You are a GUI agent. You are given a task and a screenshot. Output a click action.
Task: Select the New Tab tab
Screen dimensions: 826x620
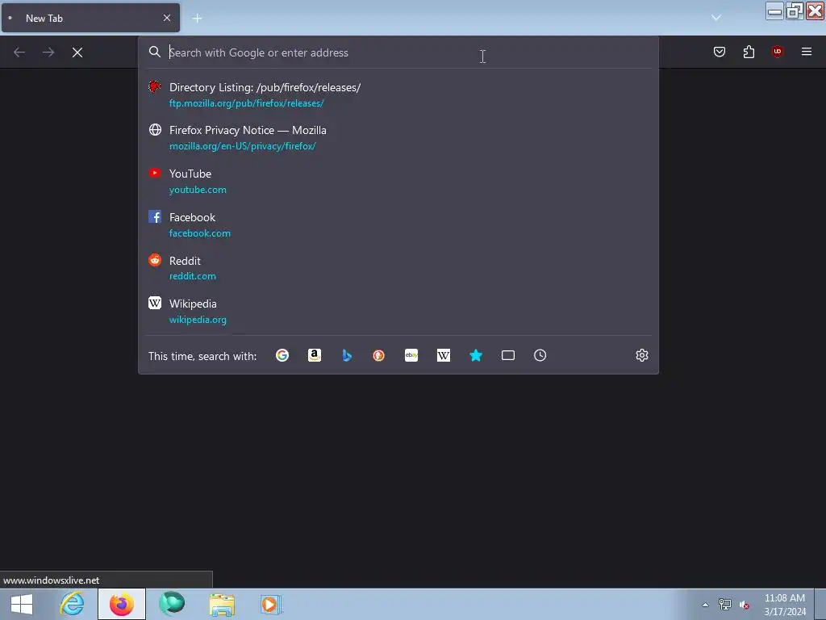click(90, 18)
